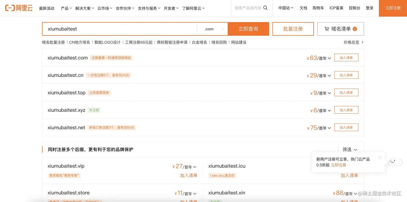Expand the 产品 menu
Screen dimensions: 407x202
point(66,8)
